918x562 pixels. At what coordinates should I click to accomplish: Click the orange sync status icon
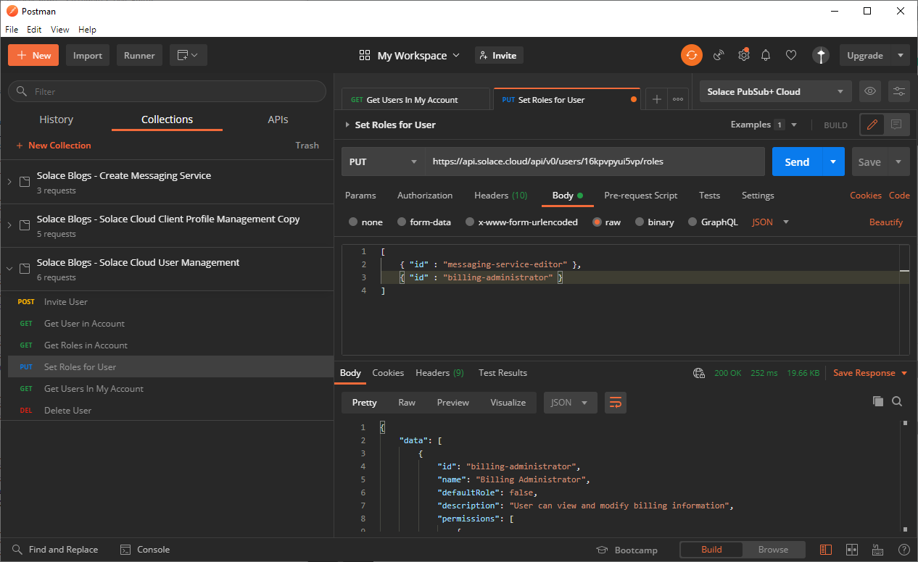click(x=691, y=55)
